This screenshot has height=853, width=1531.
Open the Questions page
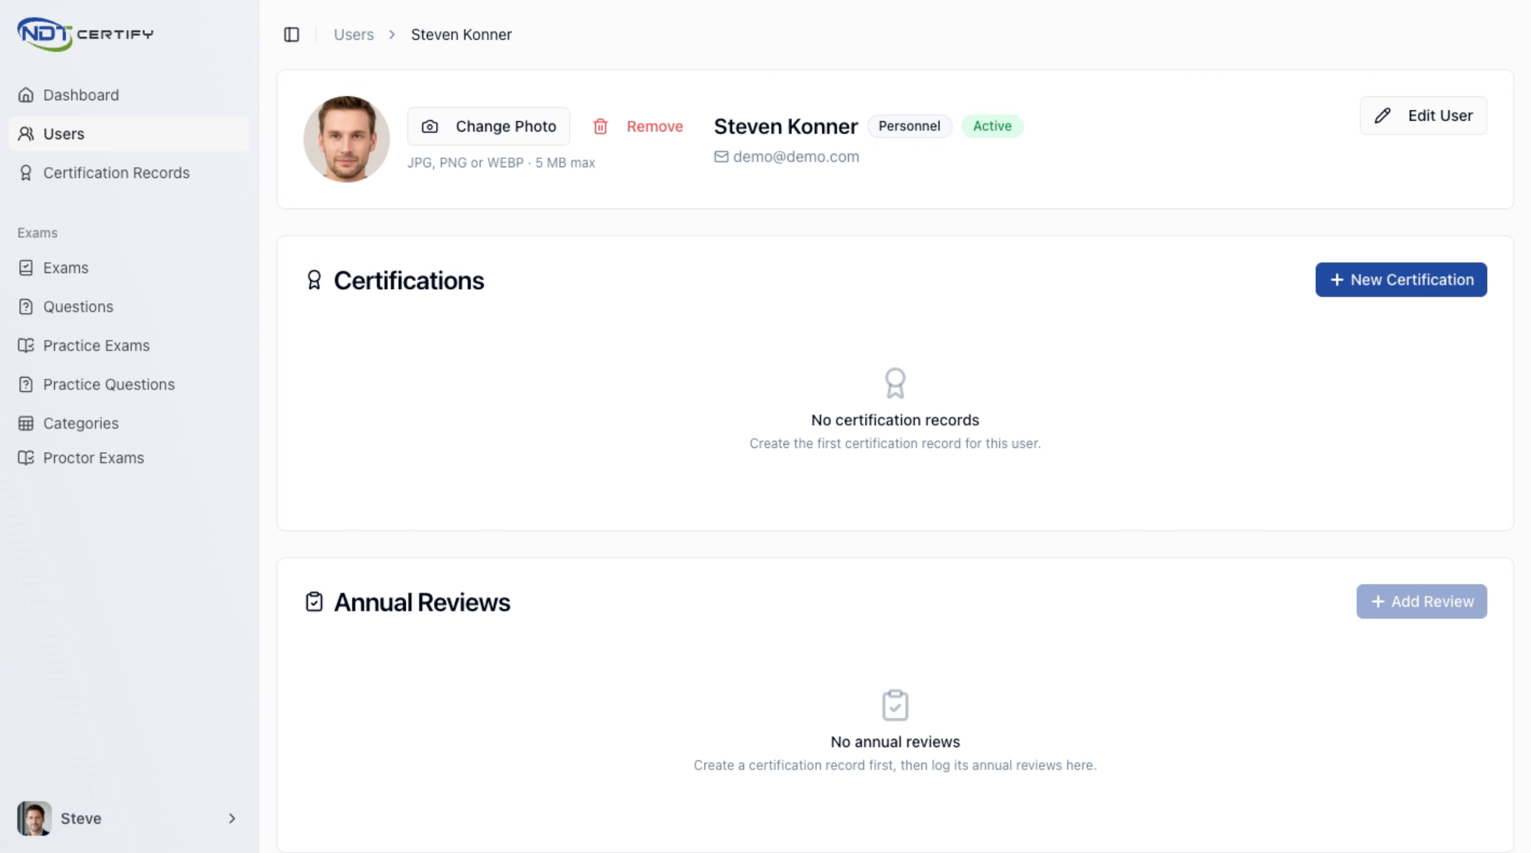coord(128,307)
